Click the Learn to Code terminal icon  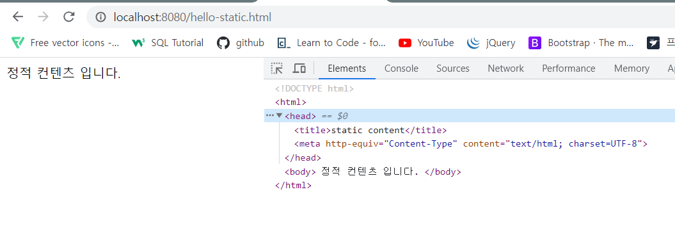pyautogui.click(x=283, y=43)
